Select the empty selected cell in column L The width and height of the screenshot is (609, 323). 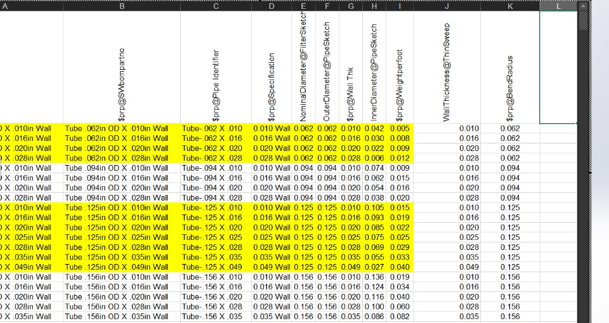point(558,67)
